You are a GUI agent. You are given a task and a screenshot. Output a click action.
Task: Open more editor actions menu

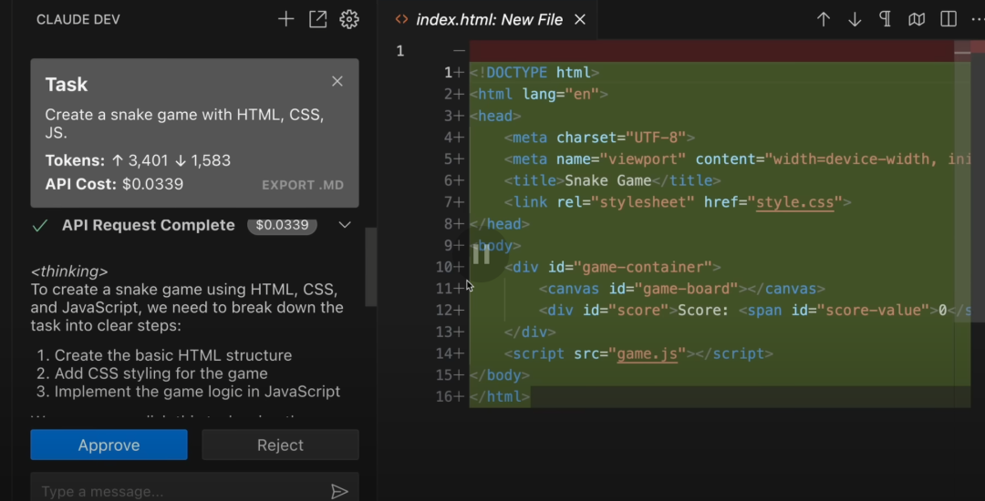tap(977, 19)
